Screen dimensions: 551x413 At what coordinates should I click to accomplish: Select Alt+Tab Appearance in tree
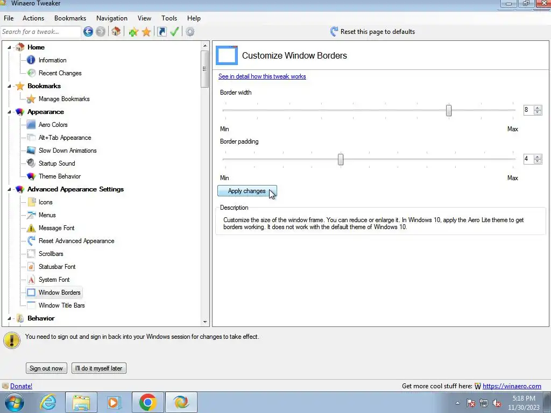tap(65, 138)
